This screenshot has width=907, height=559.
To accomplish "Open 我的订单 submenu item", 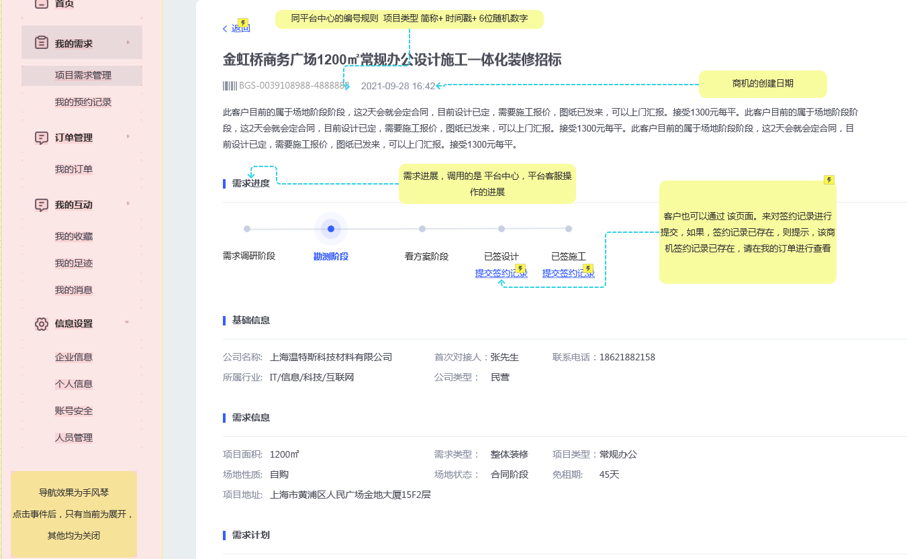I will pyautogui.click(x=74, y=169).
